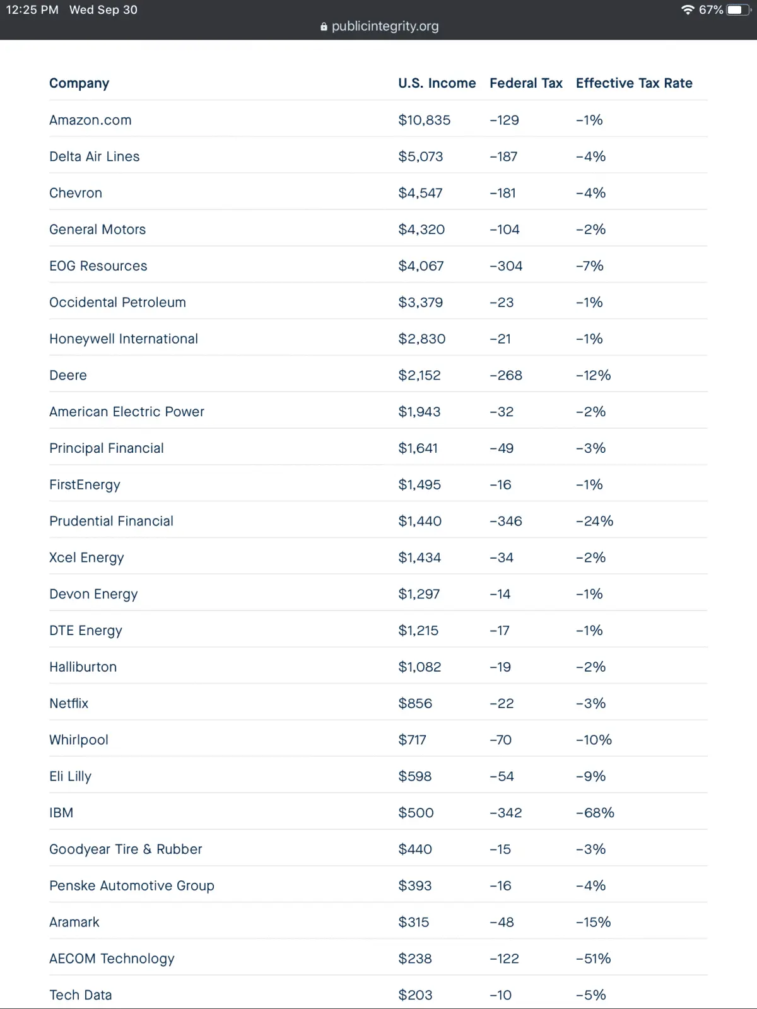Tap the publicintegrity.org address bar
Screen dimensions: 757x1009
pyautogui.click(x=385, y=26)
